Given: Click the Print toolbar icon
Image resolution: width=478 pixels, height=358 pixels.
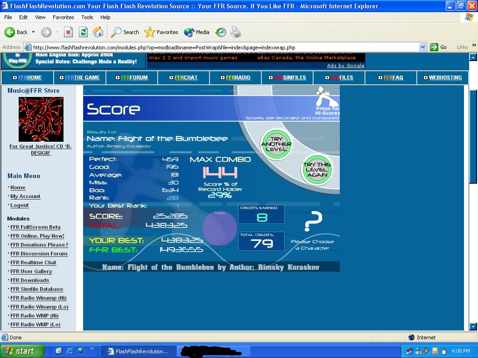Looking at the screenshot, I should (x=236, y=32).
